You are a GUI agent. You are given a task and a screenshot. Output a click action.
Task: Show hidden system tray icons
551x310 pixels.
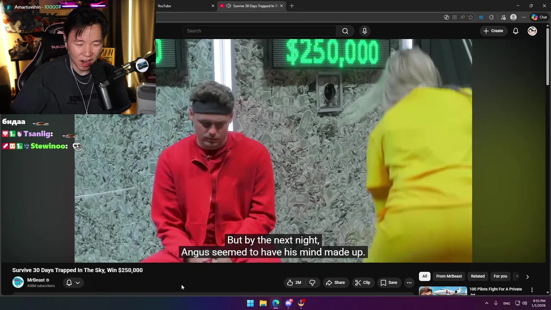pos(487,303)
